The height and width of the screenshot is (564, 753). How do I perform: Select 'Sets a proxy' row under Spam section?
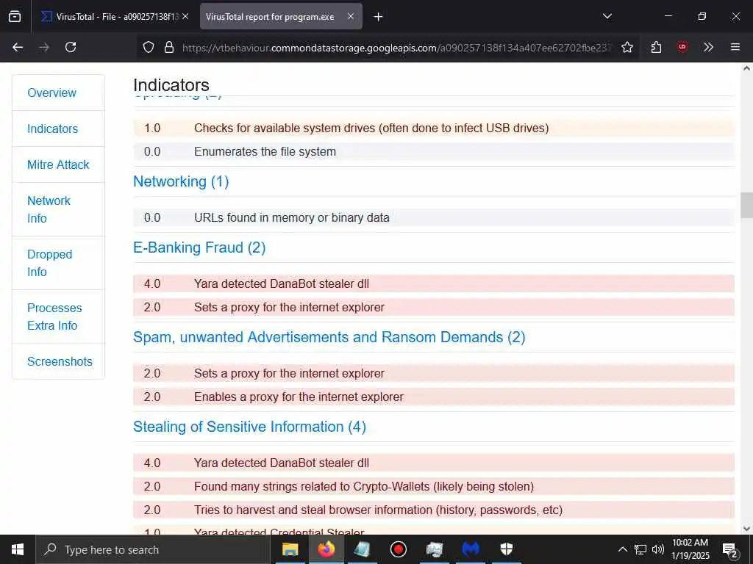pos(434,373)
